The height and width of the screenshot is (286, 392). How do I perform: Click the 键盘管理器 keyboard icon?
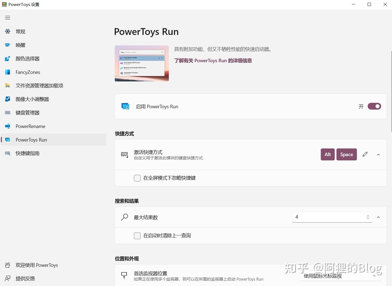click(8, 113)
